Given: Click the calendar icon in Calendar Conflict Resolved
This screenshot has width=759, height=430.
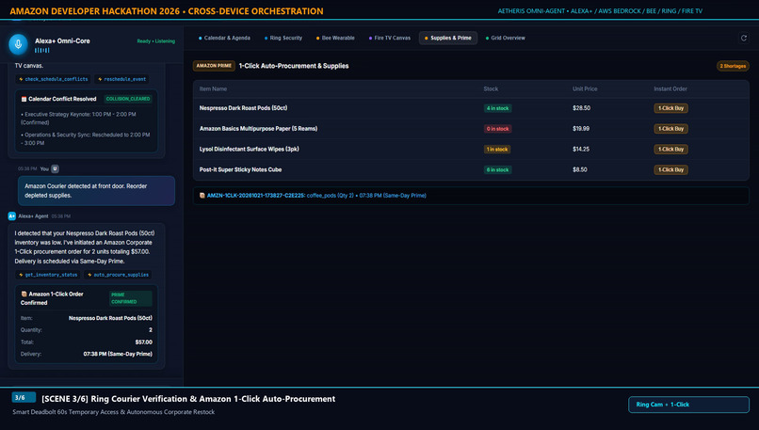Looking at the screenshot, I should 24,99.
